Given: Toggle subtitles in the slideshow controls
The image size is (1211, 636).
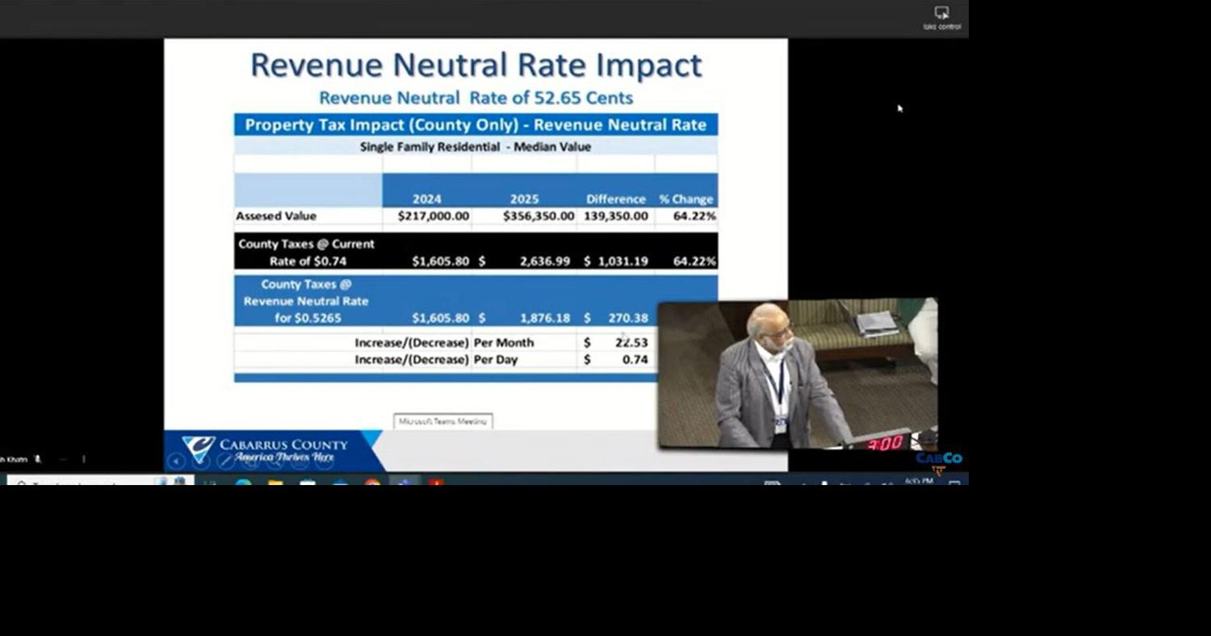Looking at the screenshot, I should click(x=300, y=461).
